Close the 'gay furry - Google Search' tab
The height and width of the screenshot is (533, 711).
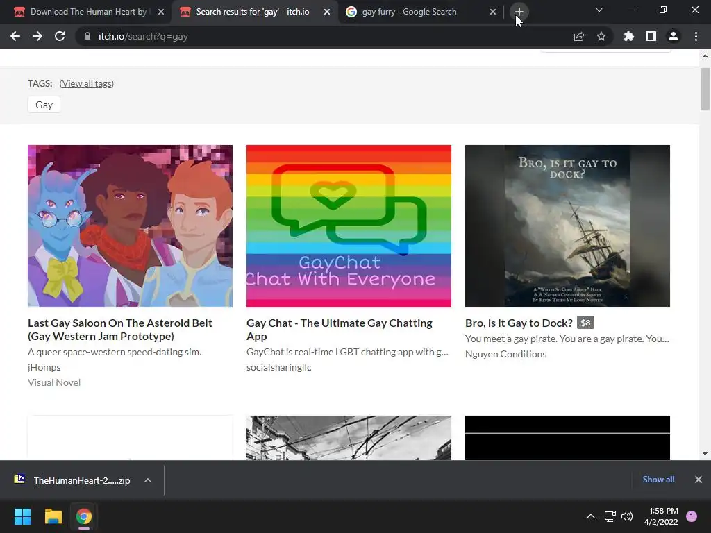tap(493, 12)
